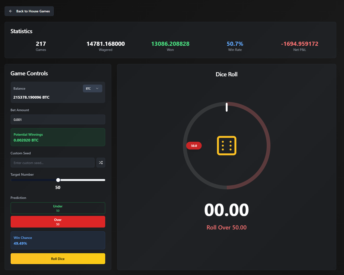Open the BTC currency dropdown
Viewport: 344px width, 275px height.
[x=92, y=88]
